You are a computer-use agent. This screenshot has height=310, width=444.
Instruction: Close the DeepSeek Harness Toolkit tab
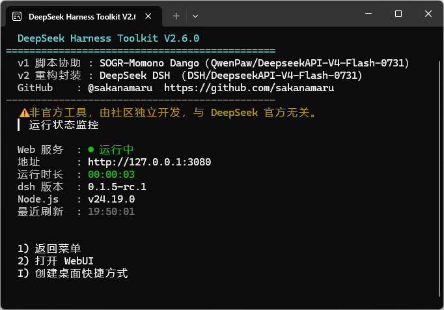point(148,16)
